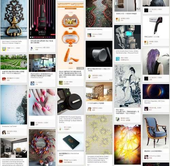Screen dimensions: 170x166
Task: Click the red lips avatar under garden pin
Action: (4, 79)
